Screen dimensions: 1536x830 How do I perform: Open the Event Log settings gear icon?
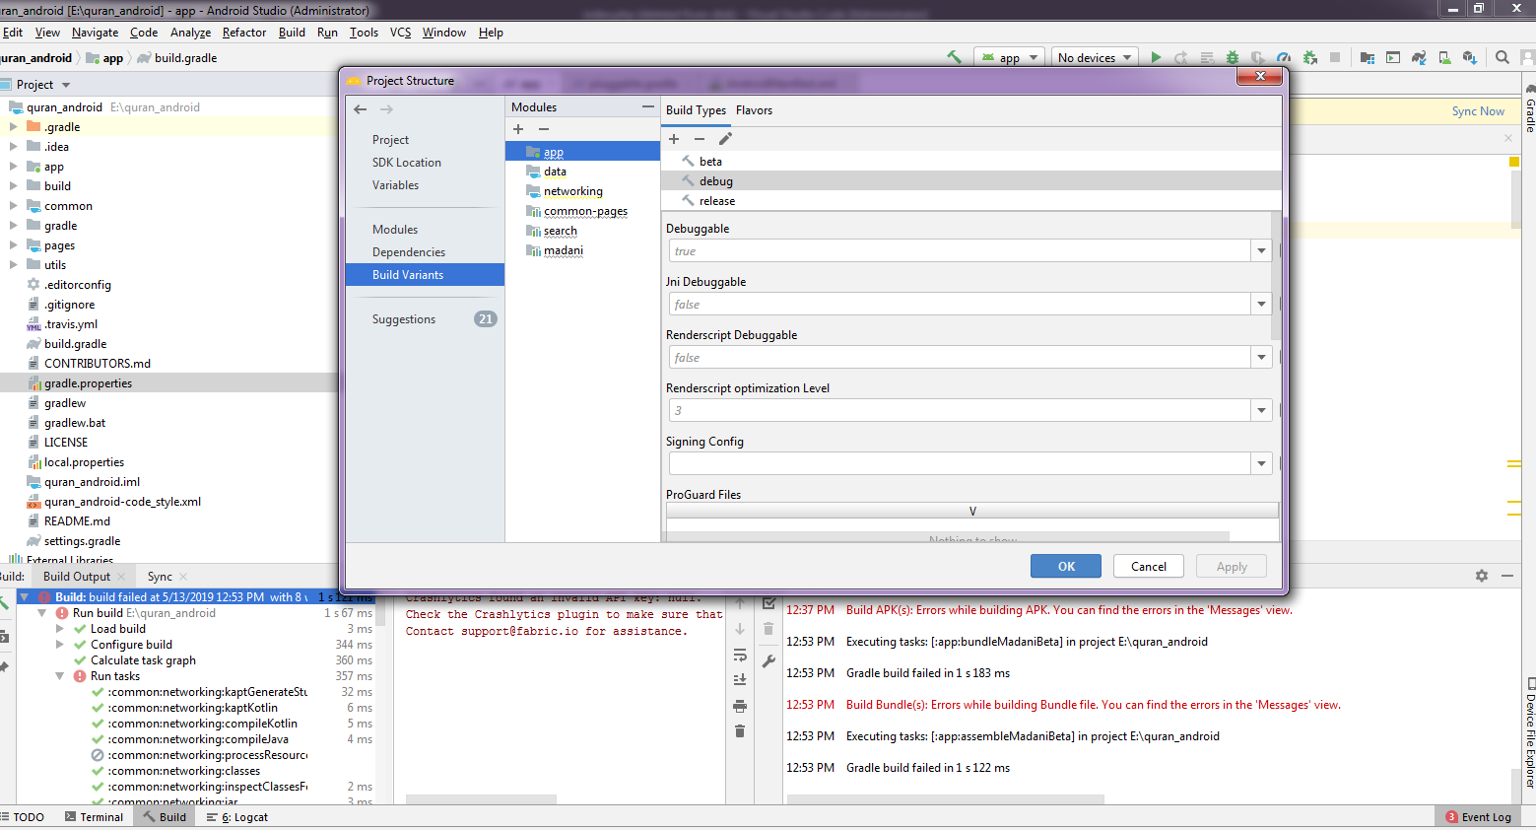(1482, 576)
